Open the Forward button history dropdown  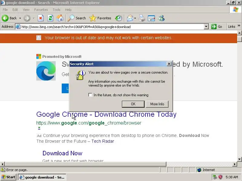tap(34, 18)
